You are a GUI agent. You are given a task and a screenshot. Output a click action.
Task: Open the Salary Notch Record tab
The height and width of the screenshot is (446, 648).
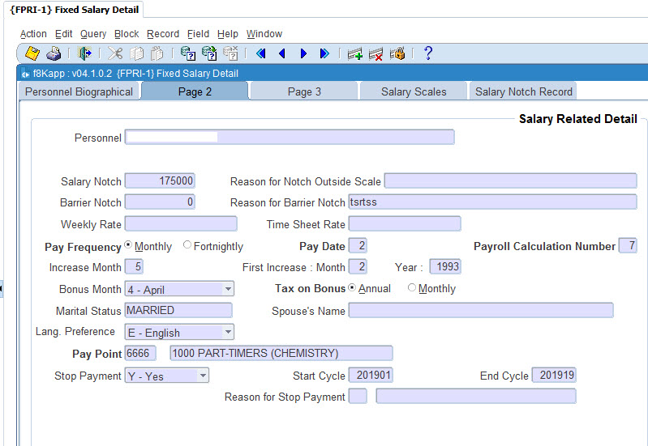pos(524,91)
